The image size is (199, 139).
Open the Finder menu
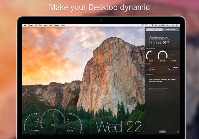tap(30, 25)
